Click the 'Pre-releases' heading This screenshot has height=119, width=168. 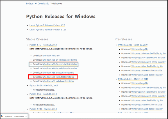[123, 39]
